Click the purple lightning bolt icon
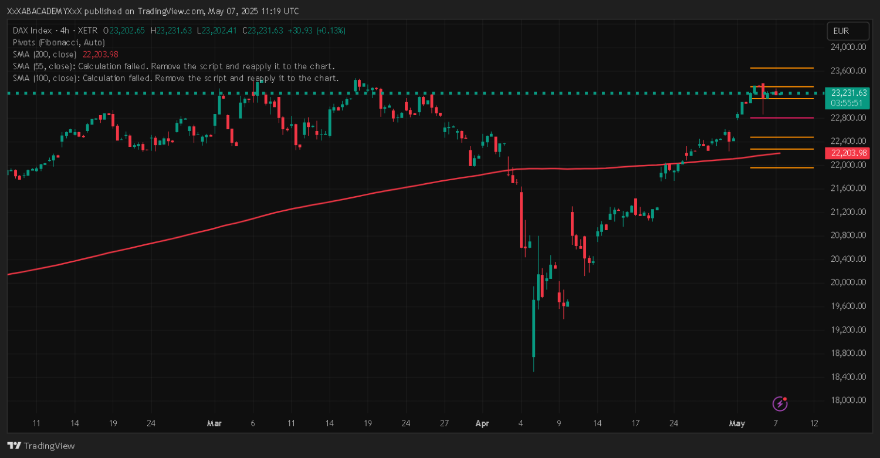The width and height of the screenshot is (880, 458). pyautogui.click(x=780, y=403)
